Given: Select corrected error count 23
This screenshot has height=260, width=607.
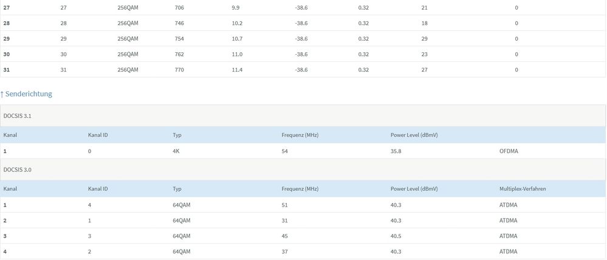Looking at the screenshot, I should coord(424,54).
